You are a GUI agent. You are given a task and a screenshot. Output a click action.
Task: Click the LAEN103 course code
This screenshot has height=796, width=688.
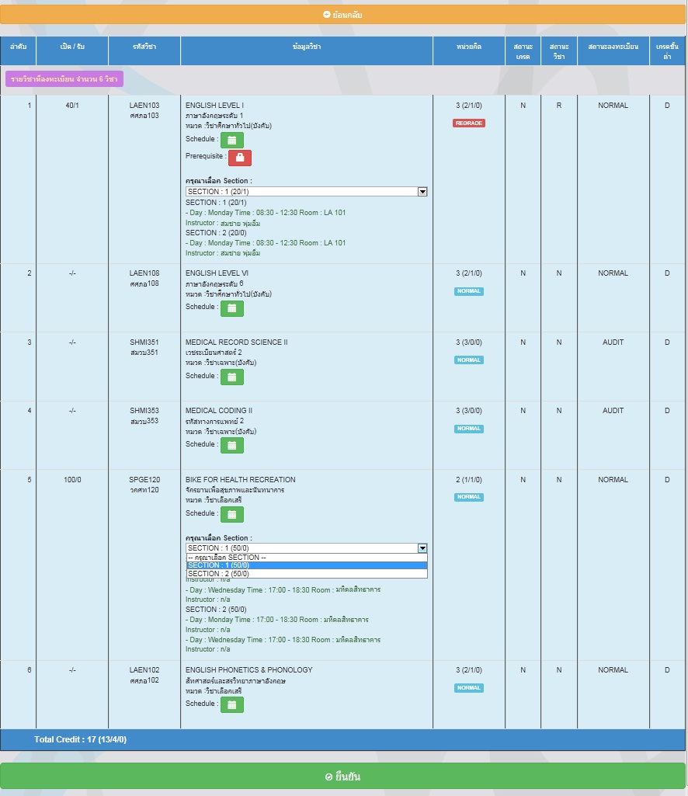tap(144, 105)
